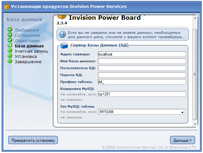This screenshot has height=153, width=203.
Task: Click the scrollbar thumb in form panel
Action: coord(194,74)
